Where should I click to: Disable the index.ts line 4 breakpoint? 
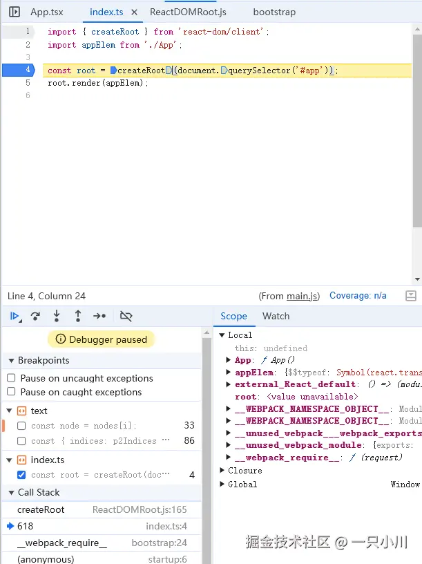(x=21, y=475)
